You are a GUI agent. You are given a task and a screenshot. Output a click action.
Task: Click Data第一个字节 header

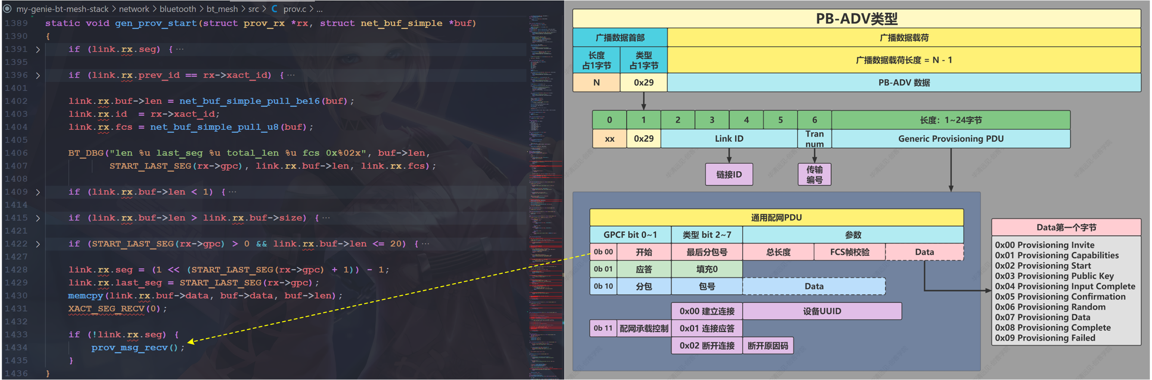point(1066,227)
